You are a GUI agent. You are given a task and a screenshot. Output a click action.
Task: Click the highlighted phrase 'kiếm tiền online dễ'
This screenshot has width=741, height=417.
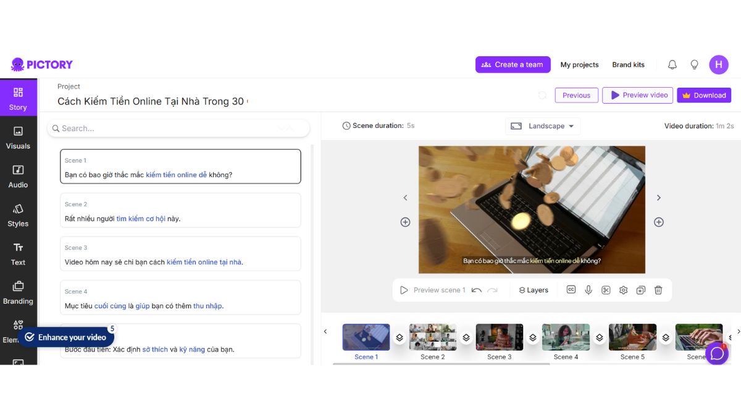click(176, 175)
